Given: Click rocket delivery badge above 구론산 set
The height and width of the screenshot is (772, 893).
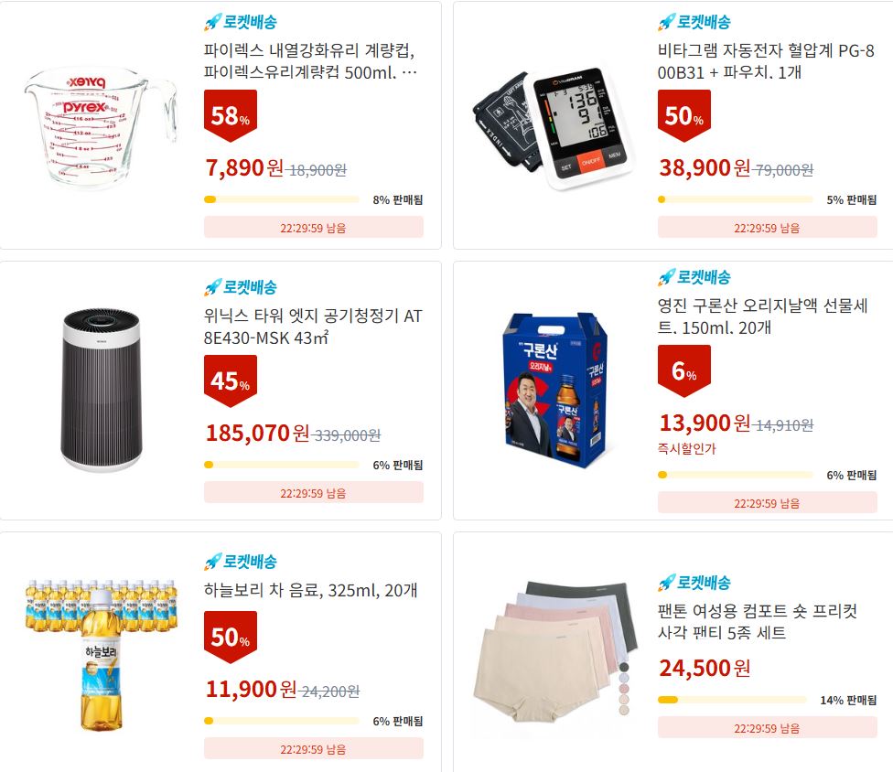Looking at the screenshot, I should [694, 277].
